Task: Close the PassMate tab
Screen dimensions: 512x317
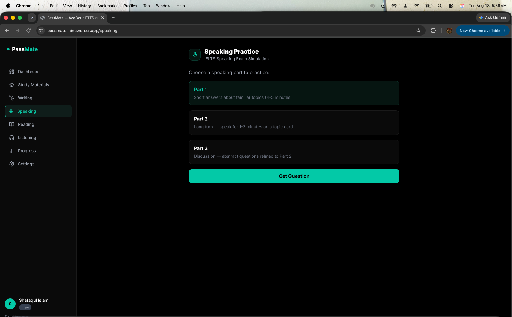Action: coord(103,18)
